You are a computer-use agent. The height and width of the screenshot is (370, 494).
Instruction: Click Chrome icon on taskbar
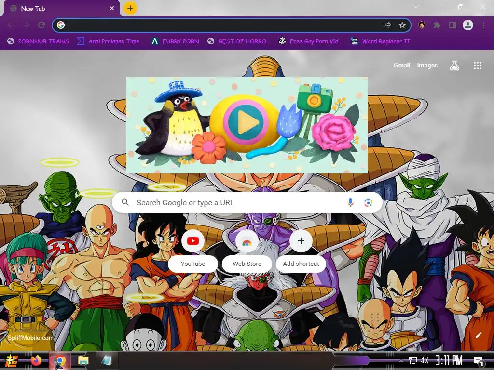click(59, 361)
